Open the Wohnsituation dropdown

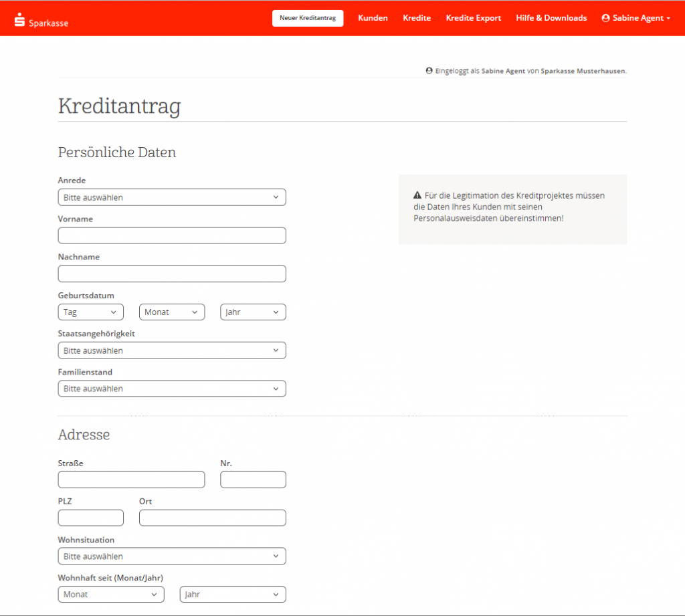pyautogui.click(x=172, y=556)
